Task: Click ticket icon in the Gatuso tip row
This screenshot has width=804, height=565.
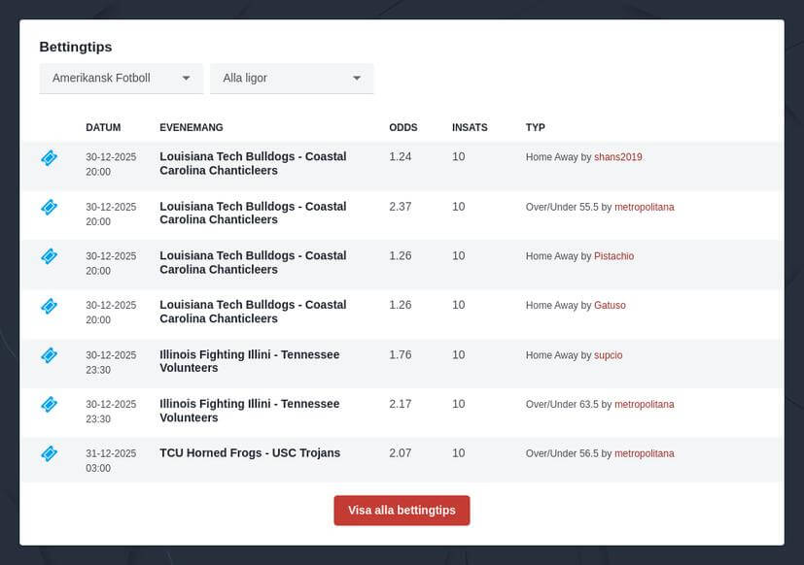Action: point(50,306)
